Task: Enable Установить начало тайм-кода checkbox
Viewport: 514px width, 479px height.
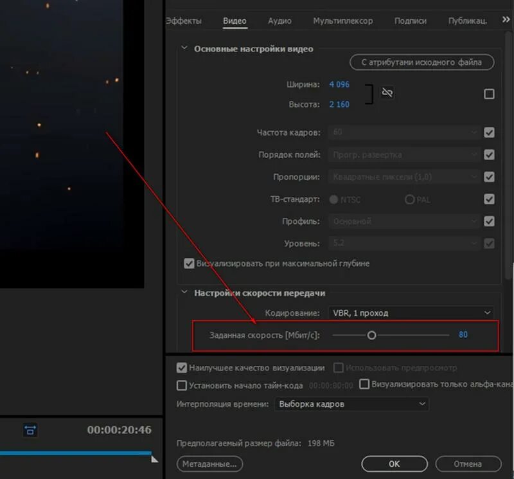Action: (x=182, y=385)
